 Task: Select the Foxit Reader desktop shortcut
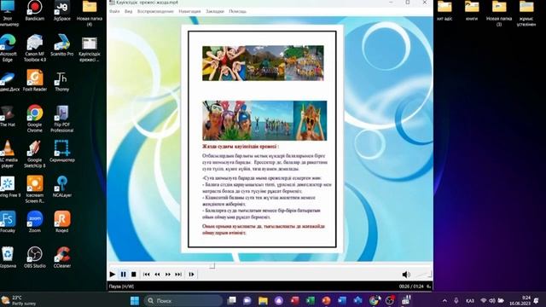pos(35,81)
